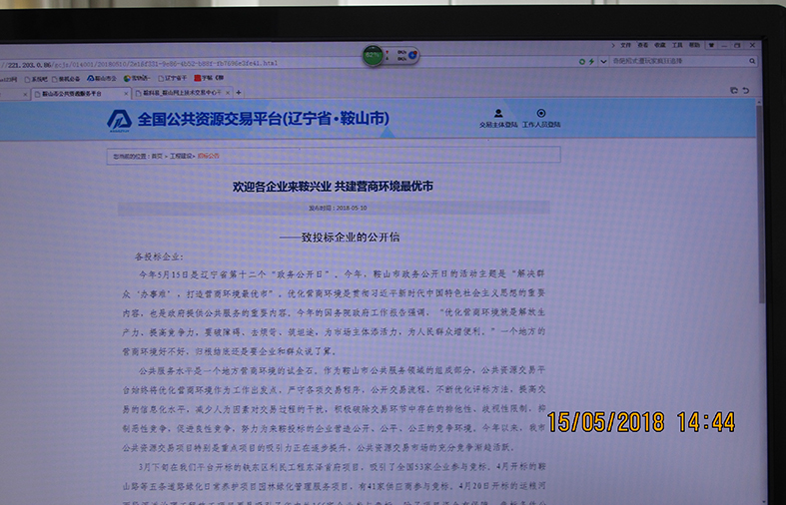Click the 交易主体登陆 person icon
This screenshot has width=786, height=505.
point(497,114)
